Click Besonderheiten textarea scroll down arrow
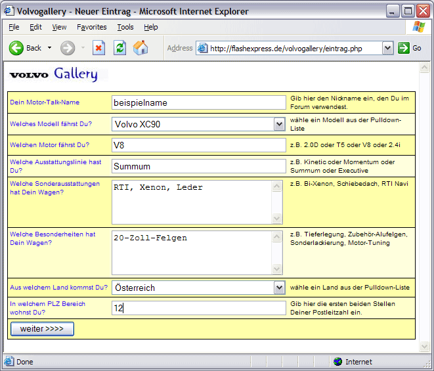The height and width of the screenshot is (371, 434). pos(277,269)
